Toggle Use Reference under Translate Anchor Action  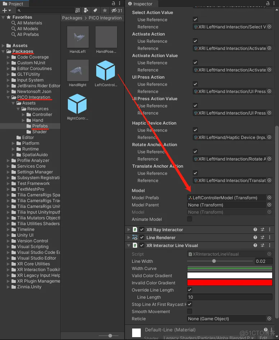pyautogui.click(x=195, y=173)
